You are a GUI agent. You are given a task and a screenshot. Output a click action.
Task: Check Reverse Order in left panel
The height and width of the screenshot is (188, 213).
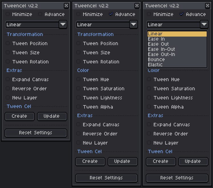pos(8,88)
